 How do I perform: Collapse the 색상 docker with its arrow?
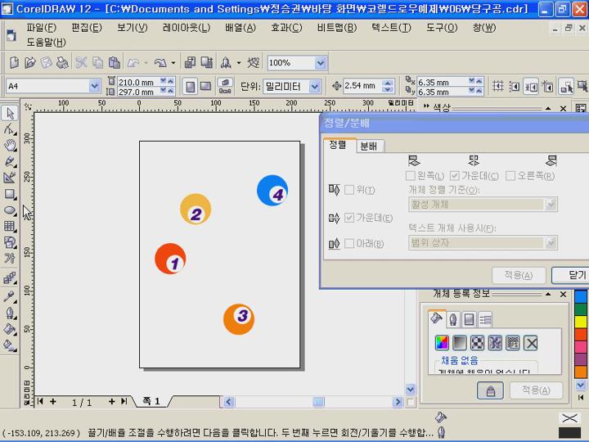click(x=548, y=108)
